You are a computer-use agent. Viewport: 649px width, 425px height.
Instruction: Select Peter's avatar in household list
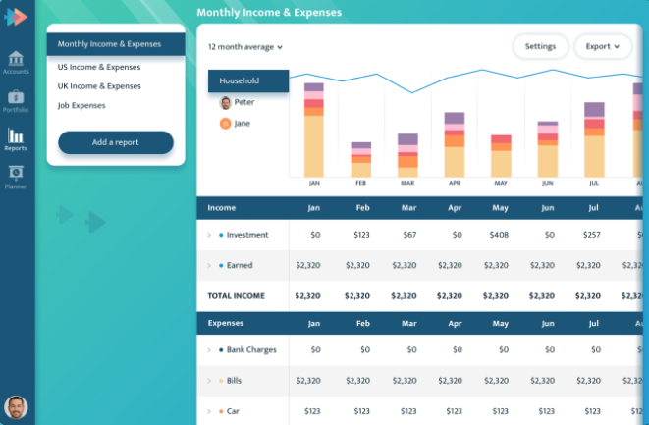(225, 103)
